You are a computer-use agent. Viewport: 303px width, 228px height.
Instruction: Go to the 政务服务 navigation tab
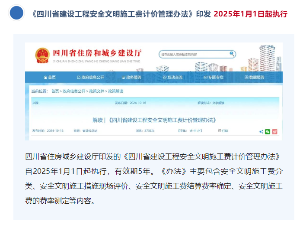(x=131, y=77)
